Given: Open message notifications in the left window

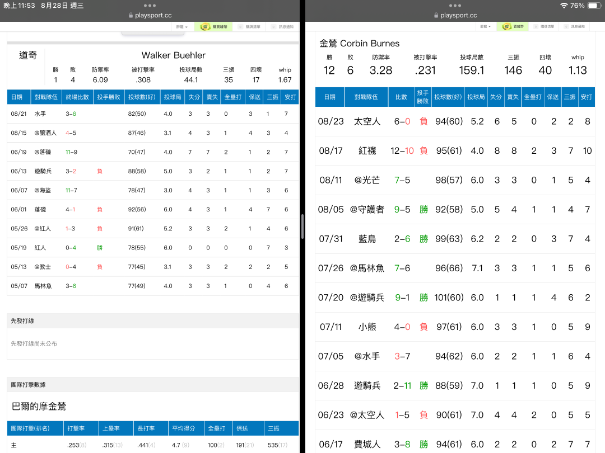Looking at the screenshot, I should coord(283,27).
